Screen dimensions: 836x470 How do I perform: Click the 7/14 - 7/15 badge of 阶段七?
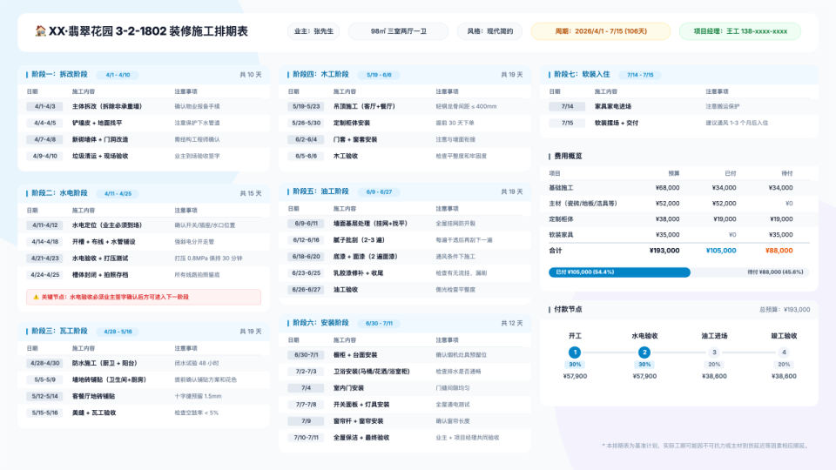click(640, 75)
